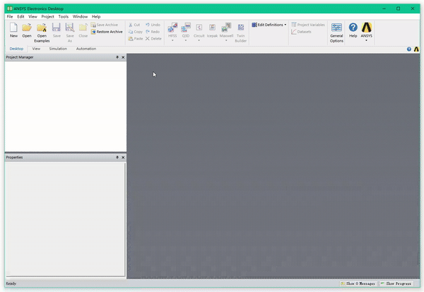This screenshot has height=292, width=424.
Task: Close the Project Manager panel
Action: point(123,57)
